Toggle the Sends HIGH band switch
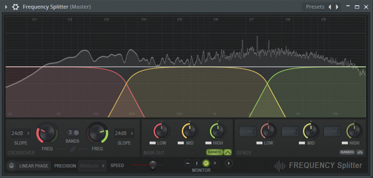Screen dimensions: 373x178 tap(345, 143)
